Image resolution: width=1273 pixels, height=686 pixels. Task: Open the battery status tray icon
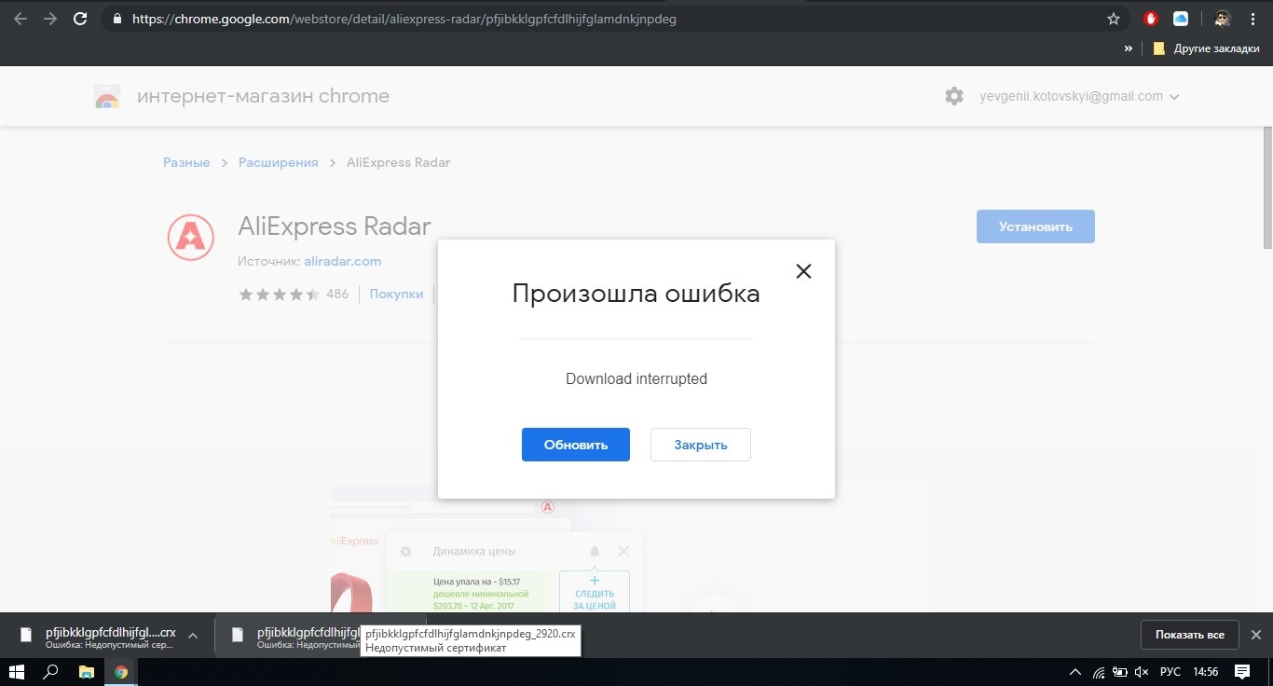click(1118, 672)
